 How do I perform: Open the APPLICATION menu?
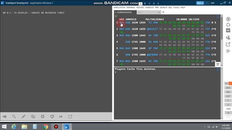(119, 8)
